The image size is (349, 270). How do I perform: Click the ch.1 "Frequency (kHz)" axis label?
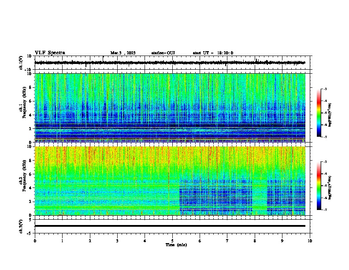click(x=24, y=103)
